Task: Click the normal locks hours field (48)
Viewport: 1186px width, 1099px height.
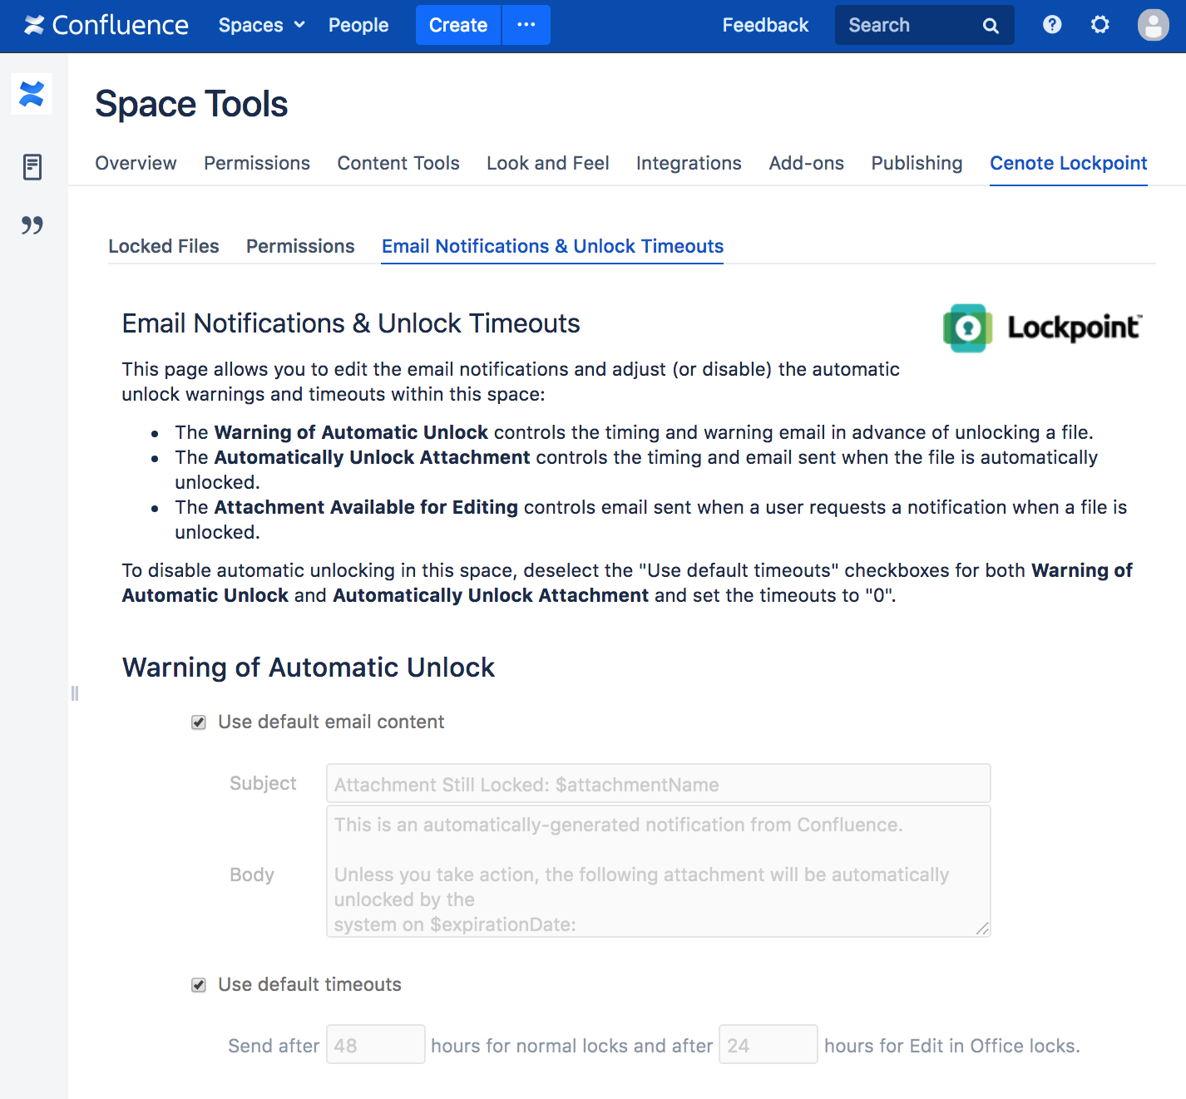Action: click(376, 1044)
